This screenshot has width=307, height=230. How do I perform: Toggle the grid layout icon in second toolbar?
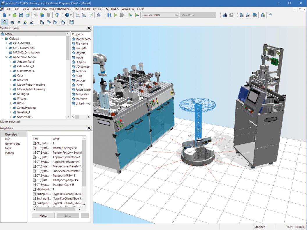(72, 22)
